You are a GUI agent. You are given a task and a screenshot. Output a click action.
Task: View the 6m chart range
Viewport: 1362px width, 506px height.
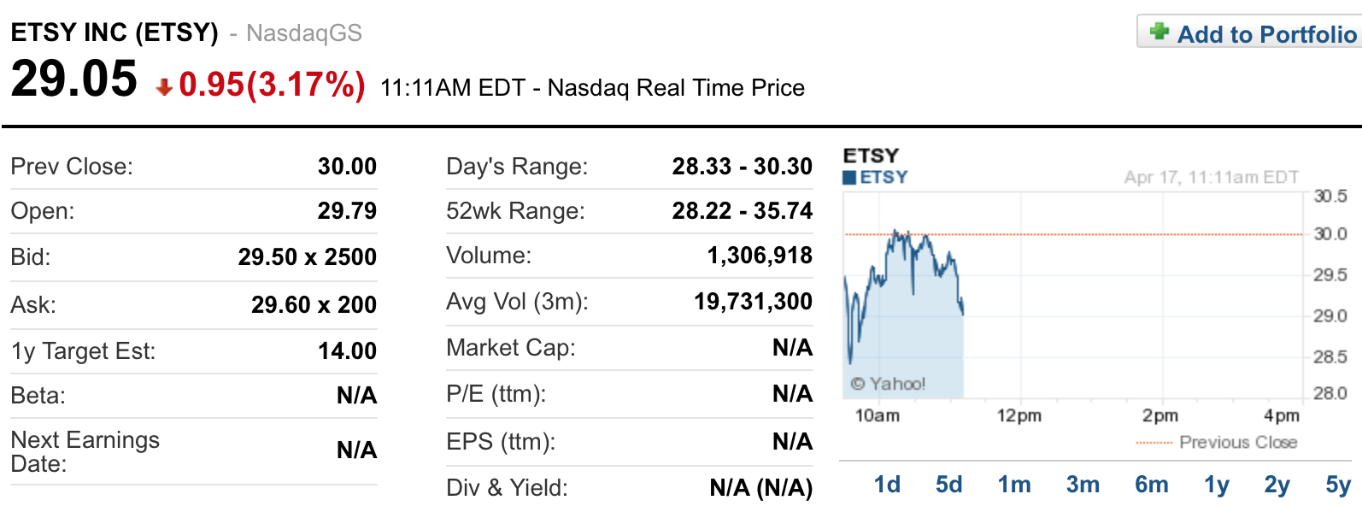pos(1153,484)
